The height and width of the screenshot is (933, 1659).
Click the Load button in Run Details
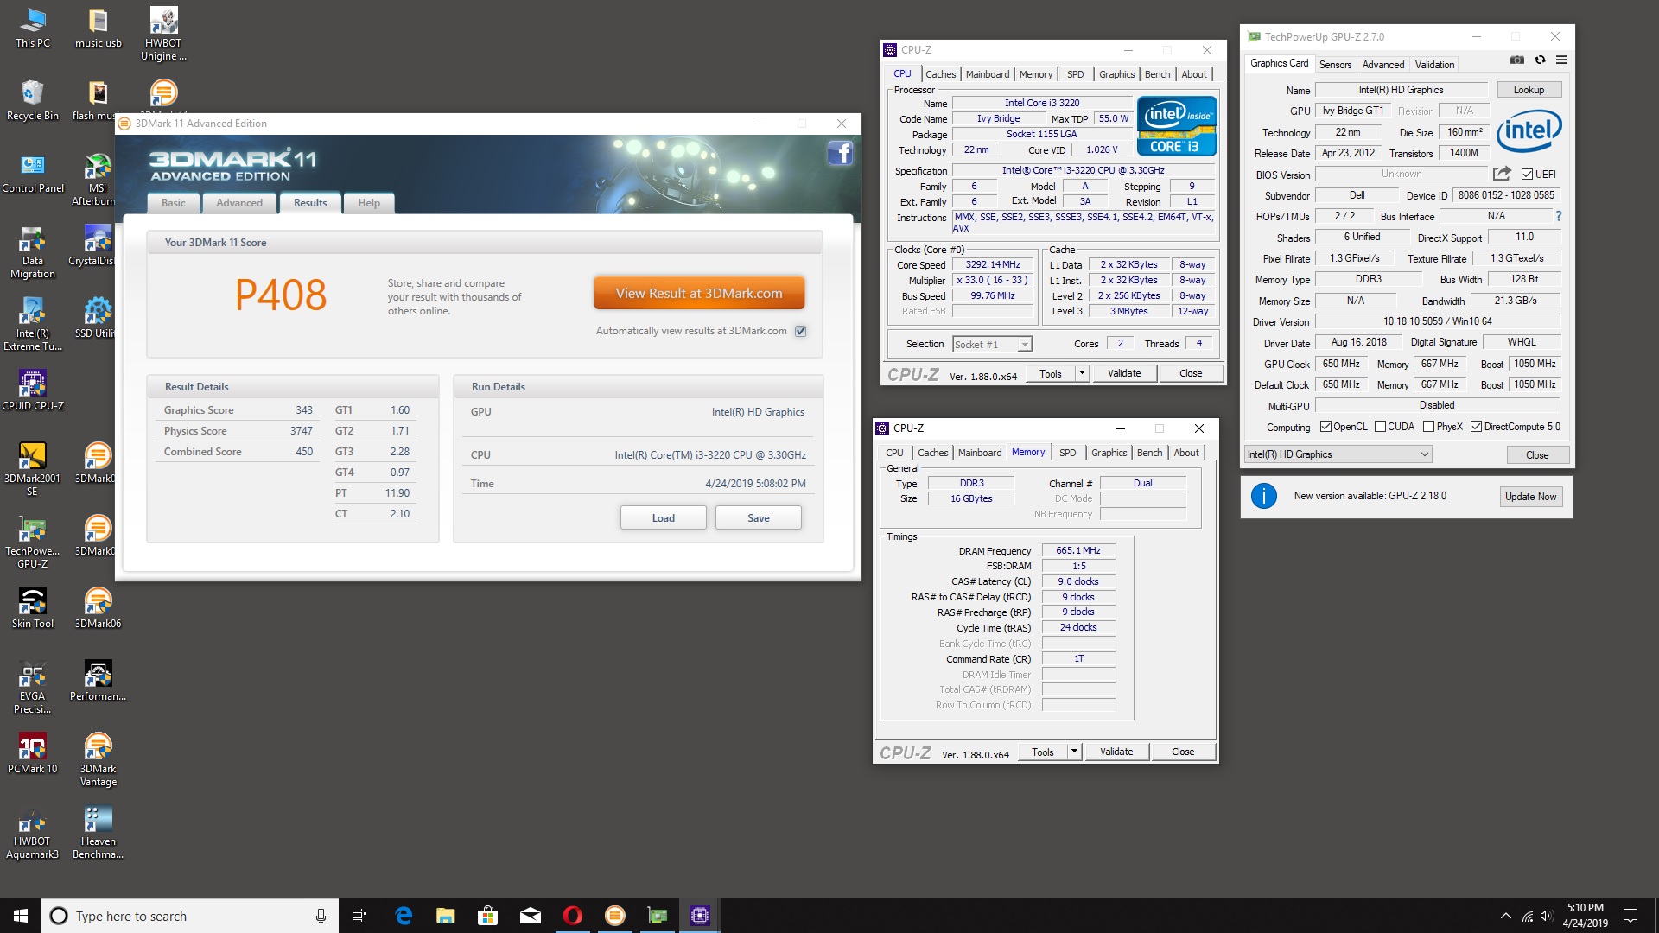pos(664,518)
